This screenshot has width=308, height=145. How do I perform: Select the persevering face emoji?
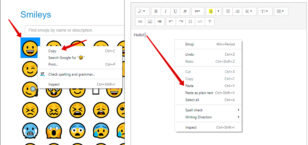coord(30,110)
